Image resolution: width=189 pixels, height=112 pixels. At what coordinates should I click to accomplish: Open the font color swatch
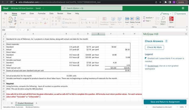point(45,23)
